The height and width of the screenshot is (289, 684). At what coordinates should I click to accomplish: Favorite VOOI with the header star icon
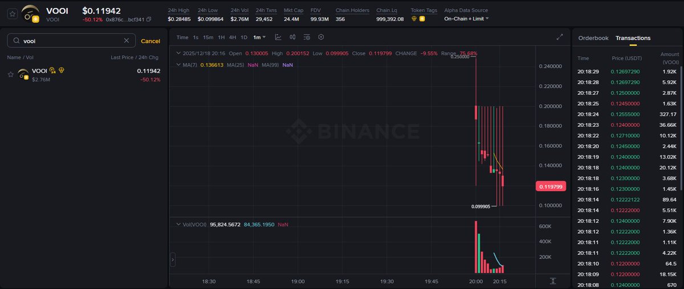tap(12, 14)
